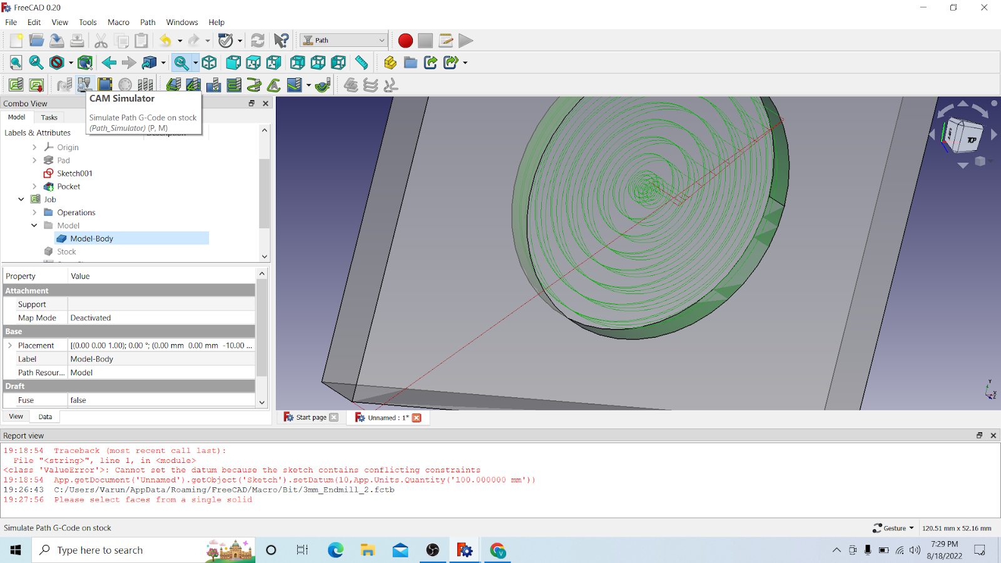Click the Label value Model-Body field
1001x563 pixels.
[161, 359]
